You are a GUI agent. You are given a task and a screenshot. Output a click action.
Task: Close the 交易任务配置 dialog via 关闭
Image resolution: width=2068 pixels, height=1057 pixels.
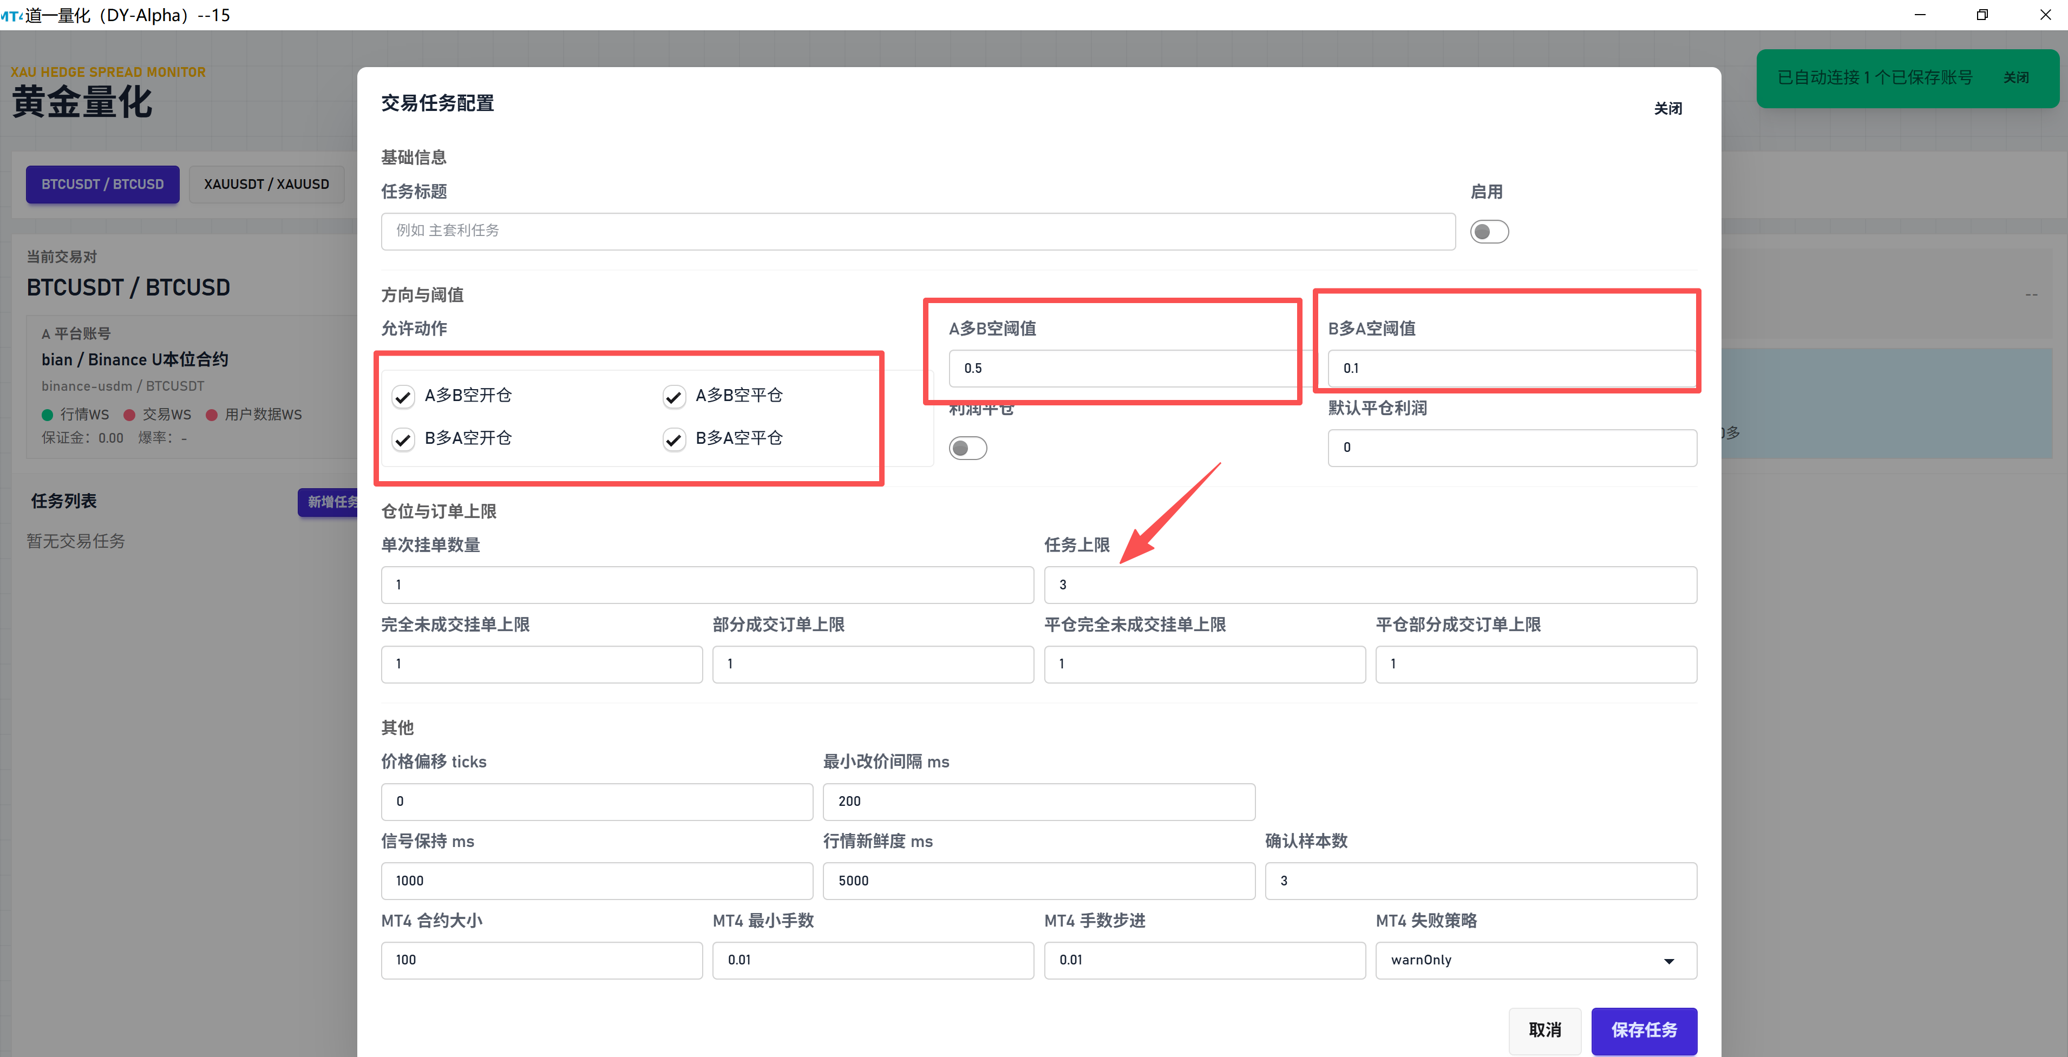[1667, 109]
